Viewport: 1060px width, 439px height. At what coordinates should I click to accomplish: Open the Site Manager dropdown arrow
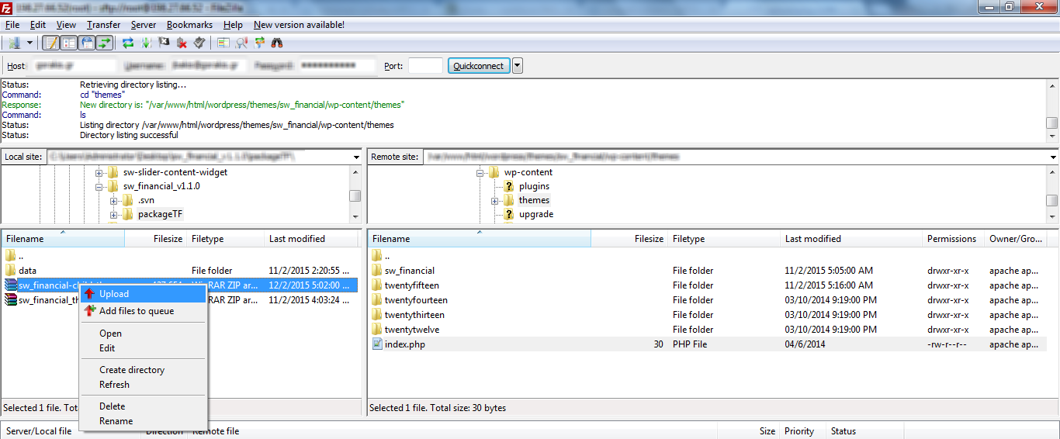click(x=30, y=43)
